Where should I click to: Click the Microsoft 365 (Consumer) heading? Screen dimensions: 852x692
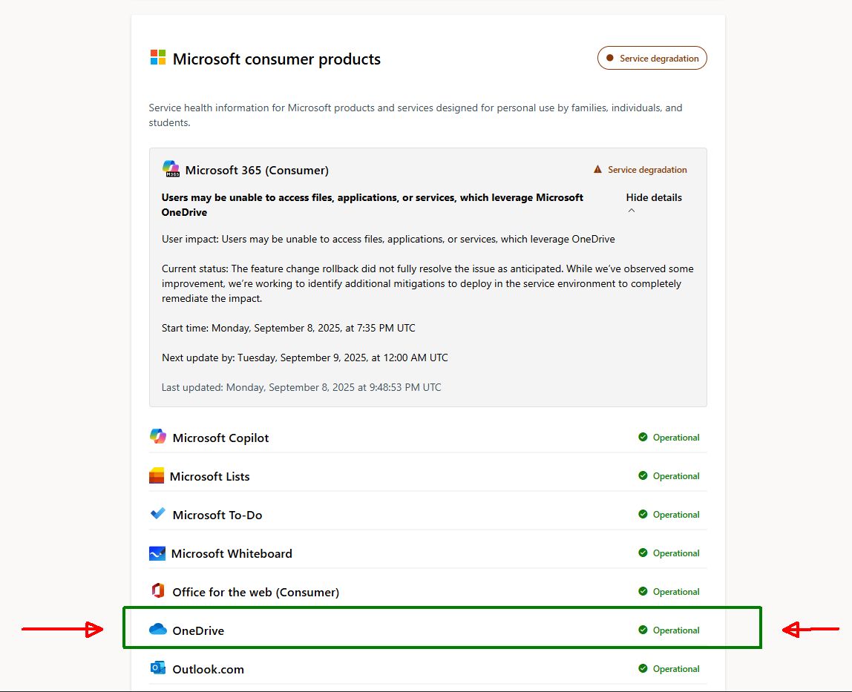[x=257, y=170]
